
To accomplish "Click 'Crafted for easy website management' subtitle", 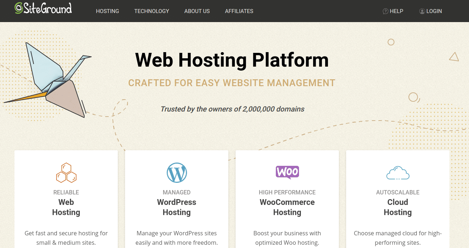I will (232, 83).
